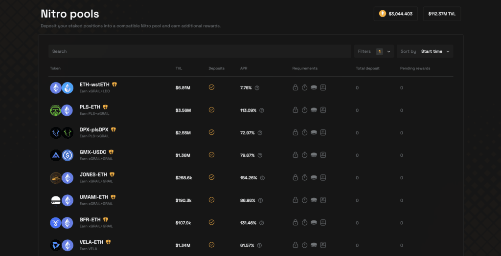Click the shield badge beside JONES-ETH

point(112,174)
